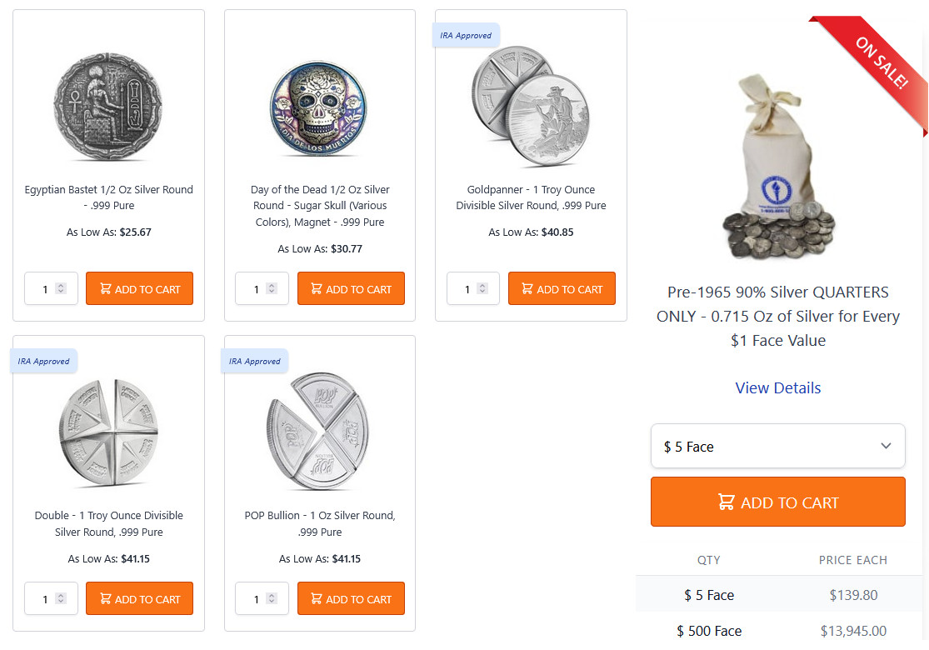Click quantity stepper for Goldpanner round
This screenshot has height=650, width=929.
[482, 289]
